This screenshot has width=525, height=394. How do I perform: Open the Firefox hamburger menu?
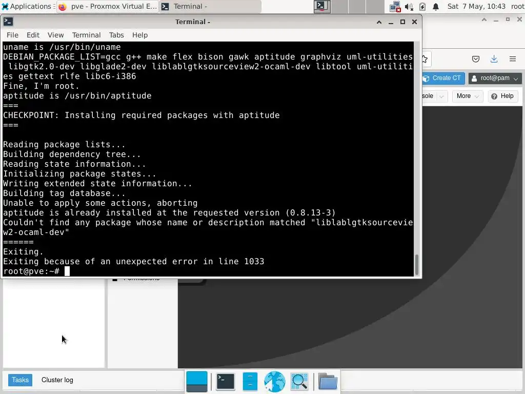tap(513, 60)
